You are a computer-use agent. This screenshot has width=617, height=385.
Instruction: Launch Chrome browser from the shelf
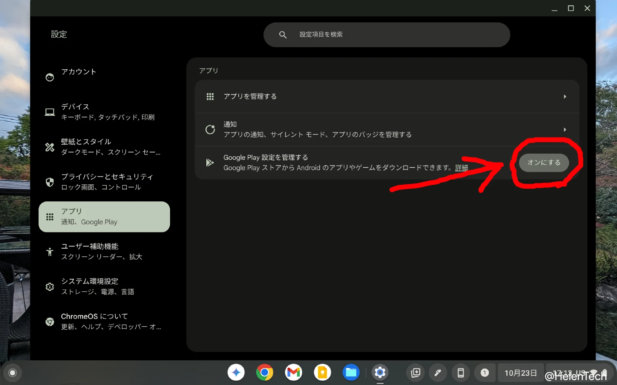tap(265, 372)
